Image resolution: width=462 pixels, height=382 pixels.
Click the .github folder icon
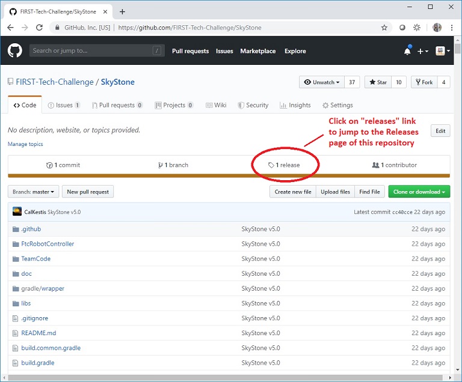tap(16, 229)
